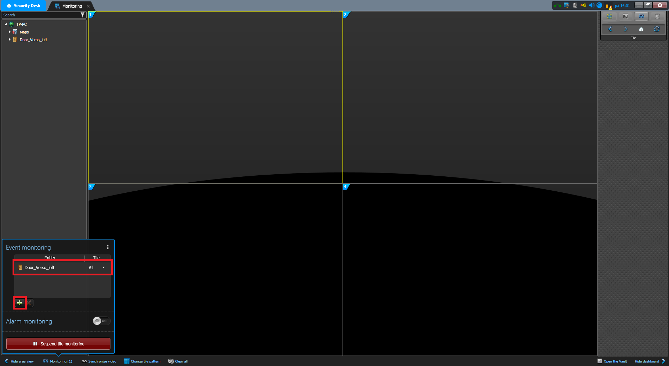Go back using the Tile widget left arrow
Image resolution: width=669 pixels, height=366 pixels.
[x=610, y=29]
